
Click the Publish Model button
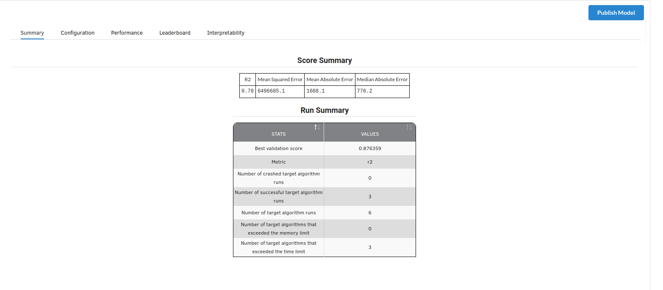616,13
